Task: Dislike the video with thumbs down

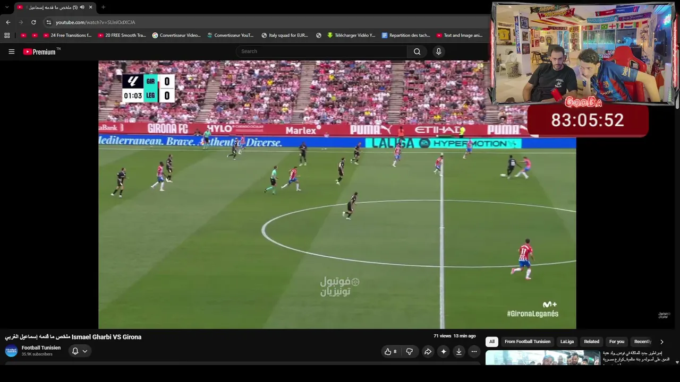Action: pos(409,351)
